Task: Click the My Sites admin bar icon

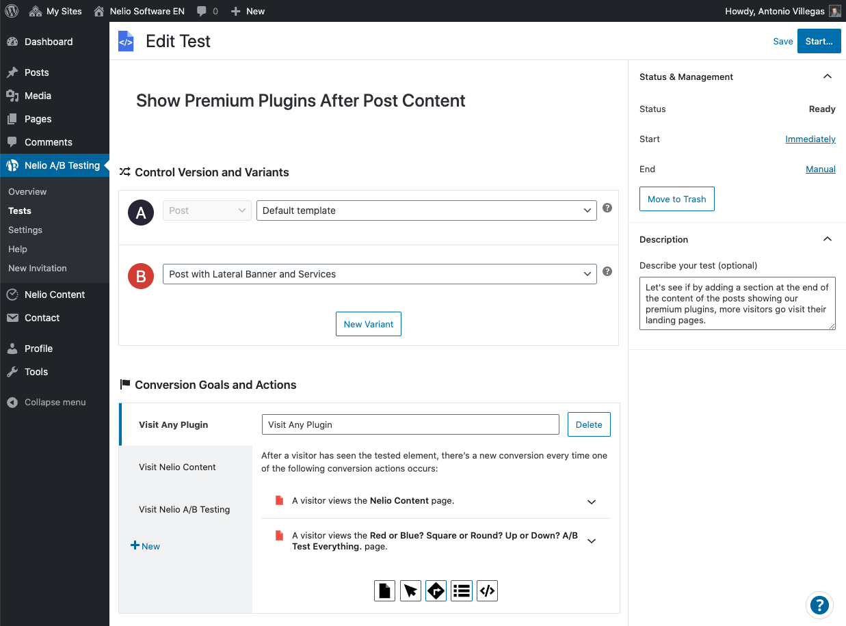Action: click(36, 11)
